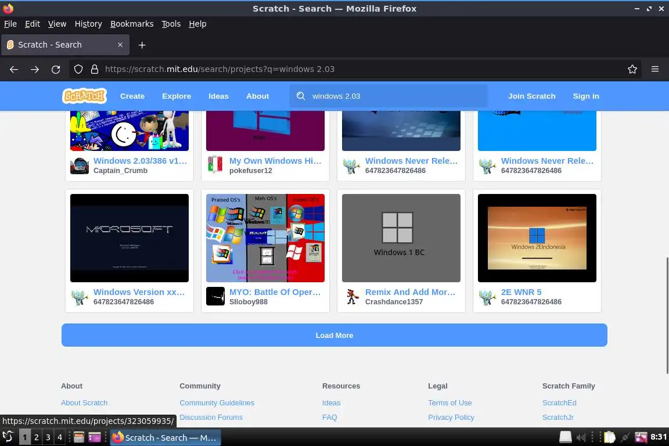Open My Own Windows Hi... project title
The image size is (669, 446).
click(275, 161)
